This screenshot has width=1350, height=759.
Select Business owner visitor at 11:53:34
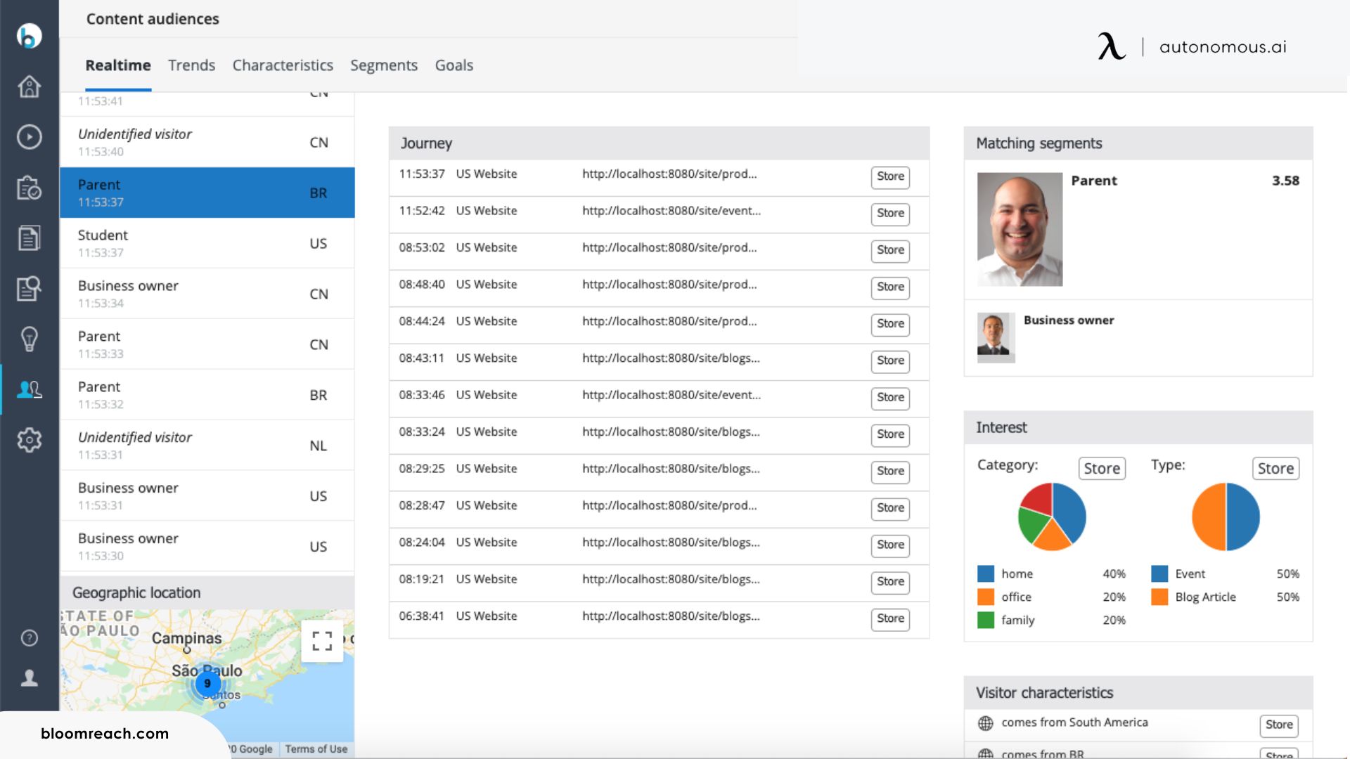pyautogui.click(x=207, y=294)
